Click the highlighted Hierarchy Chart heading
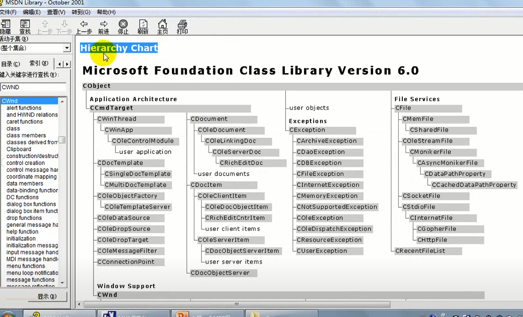 [119, 48]
